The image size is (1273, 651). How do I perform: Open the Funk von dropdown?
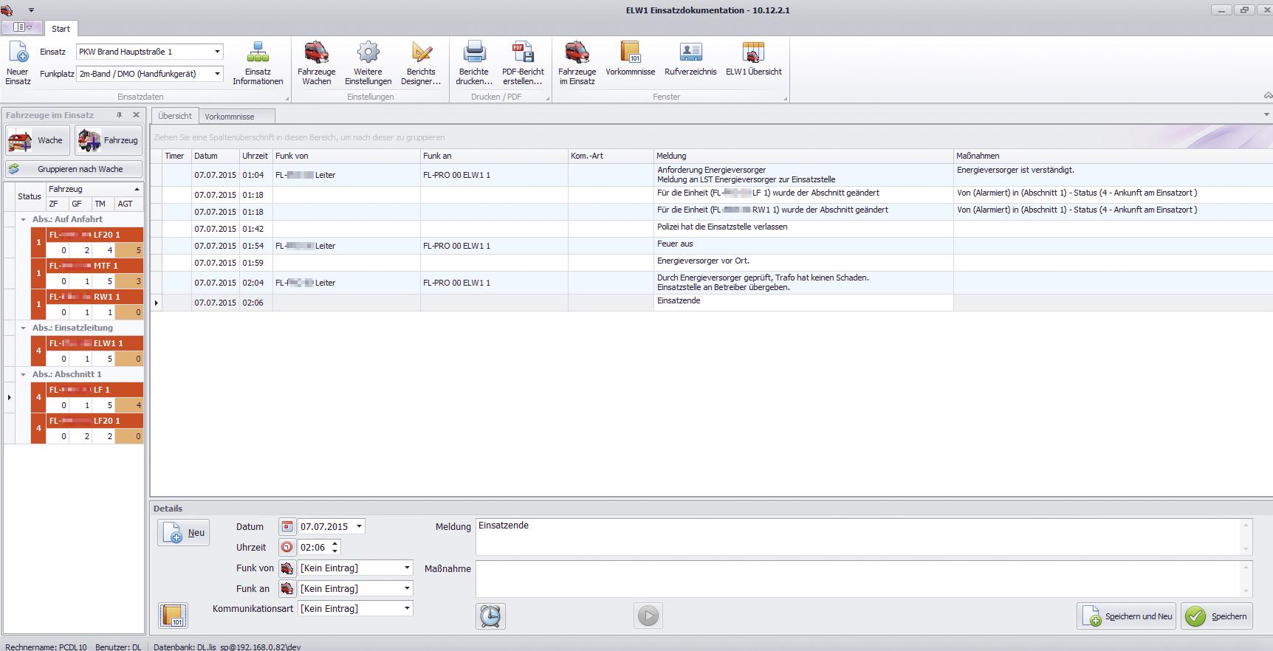406,568
